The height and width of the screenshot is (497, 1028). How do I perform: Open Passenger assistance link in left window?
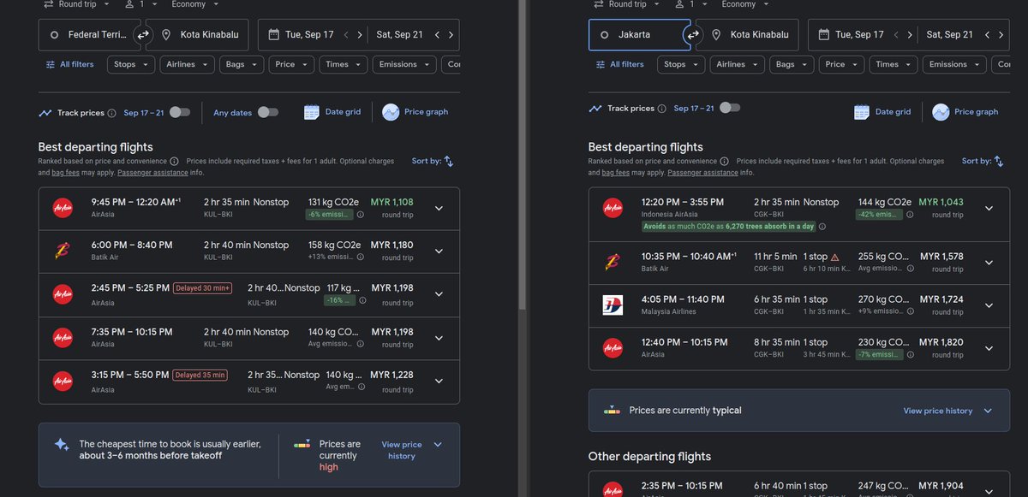click(152, 173)
